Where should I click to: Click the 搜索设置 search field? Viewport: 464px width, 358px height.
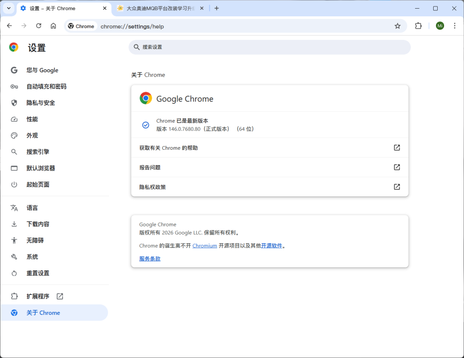pyautogui.click(x=270, y=47)
